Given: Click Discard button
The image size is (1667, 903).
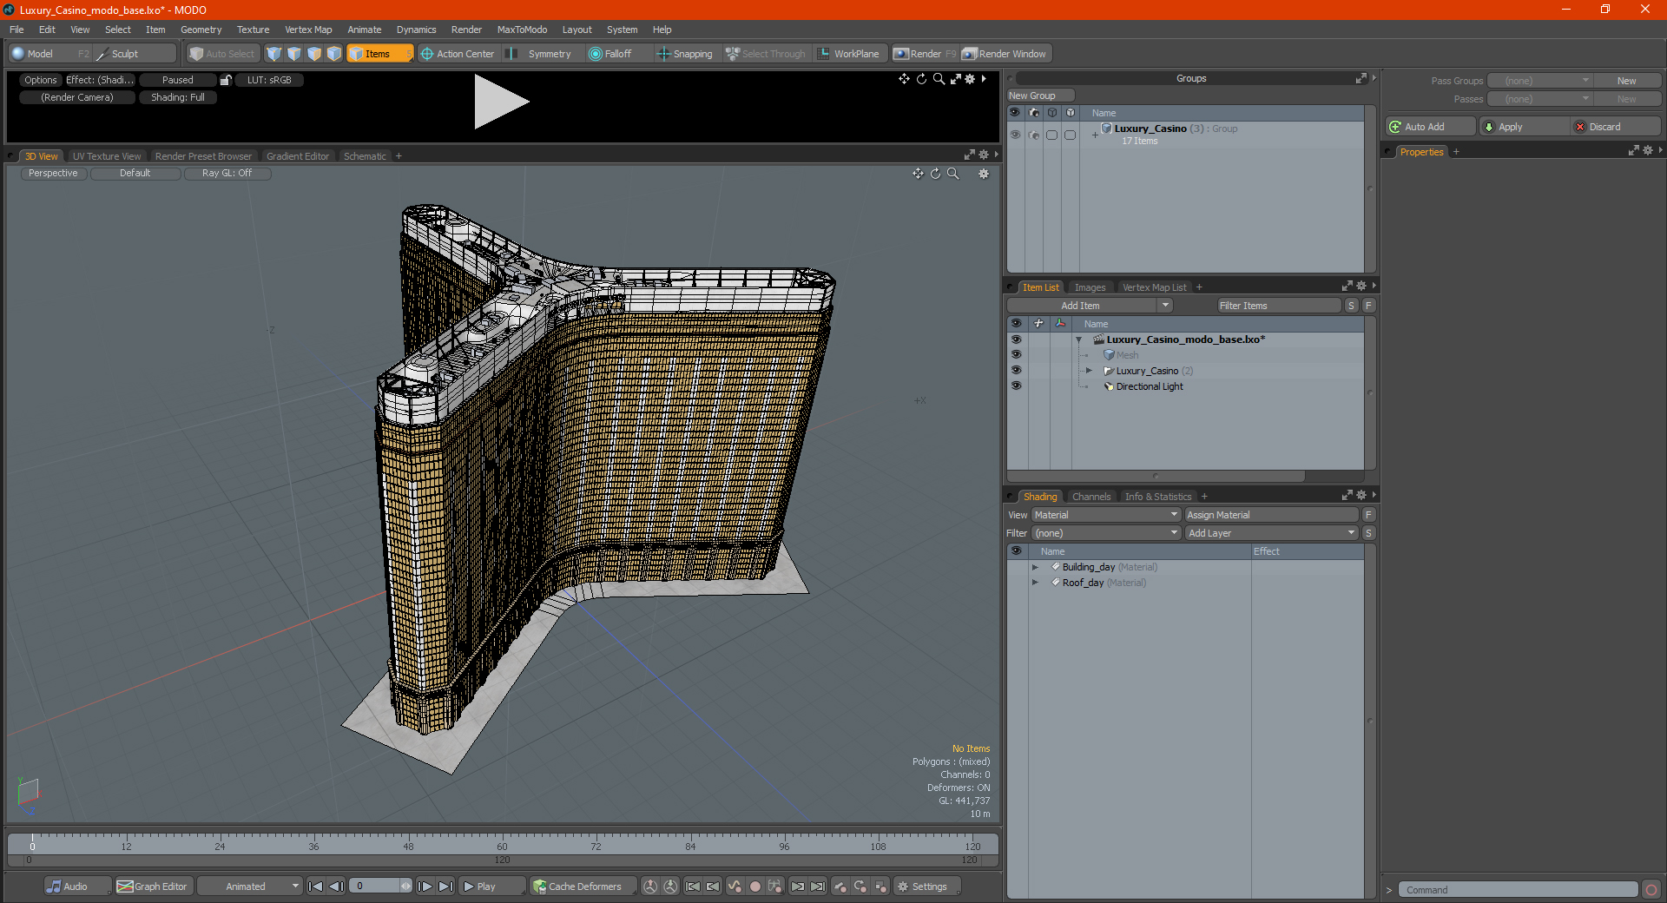Looking at the screenshot, I should 1616,127.
